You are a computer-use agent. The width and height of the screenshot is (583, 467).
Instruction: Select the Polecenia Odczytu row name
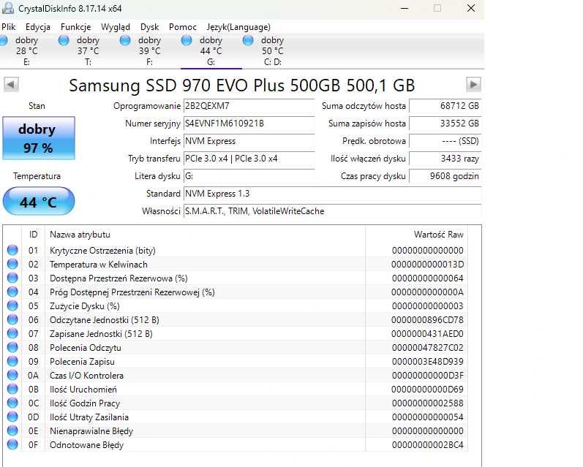point(86,348)
